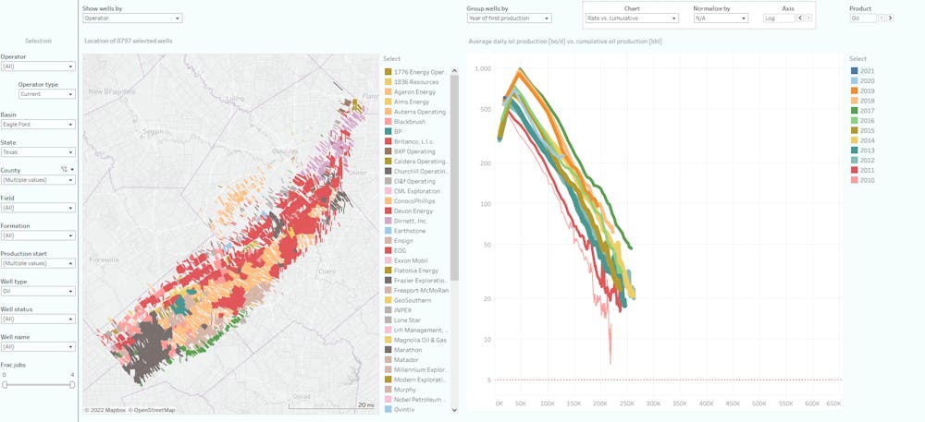Click the 2014 year legend entry
Screen dimensions: 925x422
tap(862, 140)
